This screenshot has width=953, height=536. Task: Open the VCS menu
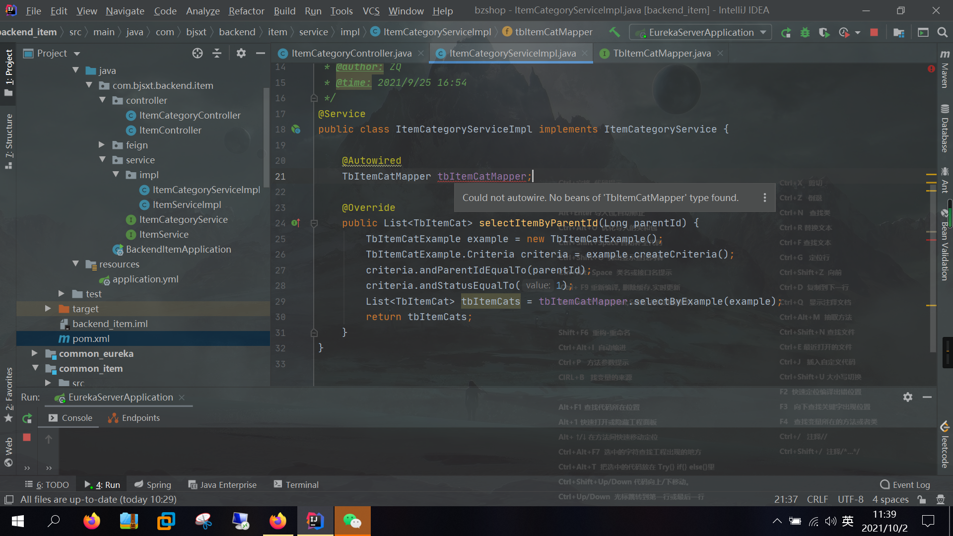coord(371,11)
